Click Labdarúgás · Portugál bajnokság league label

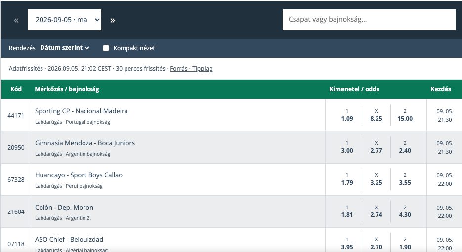point(73,122)
